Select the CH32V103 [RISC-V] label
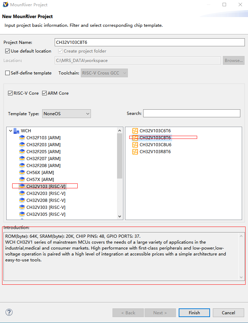 46,186
